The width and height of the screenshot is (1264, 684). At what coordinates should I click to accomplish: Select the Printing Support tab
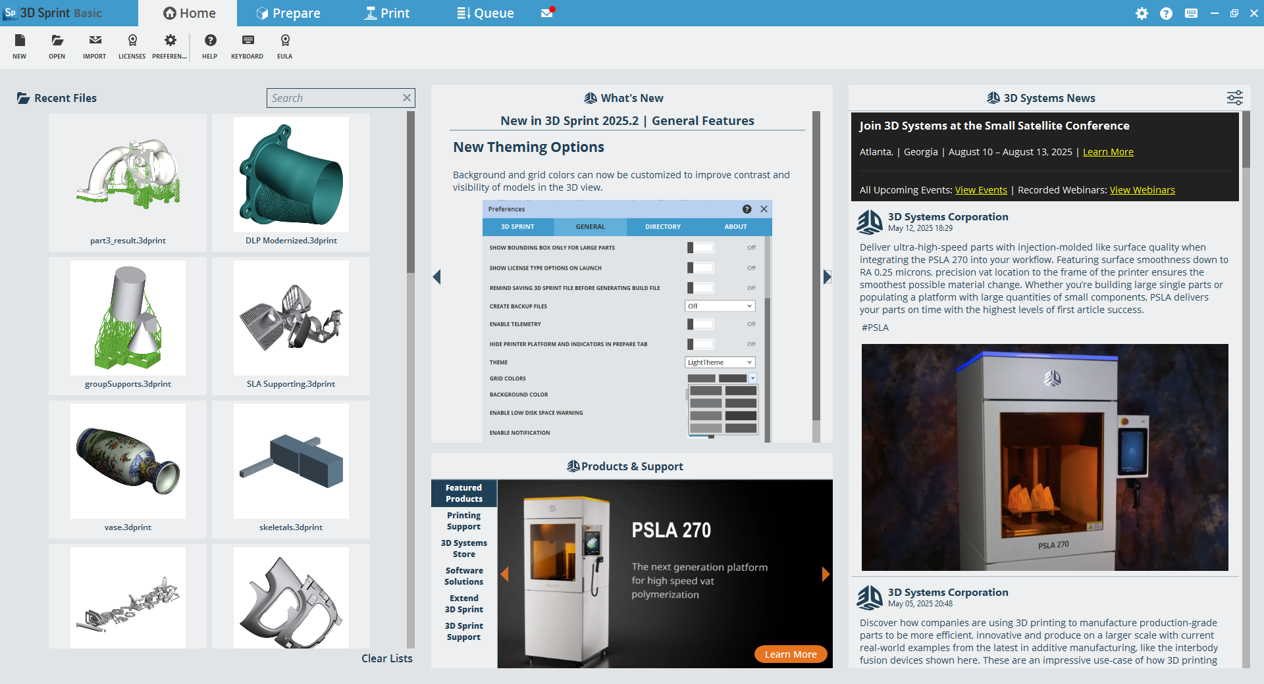tap(463, 521)
